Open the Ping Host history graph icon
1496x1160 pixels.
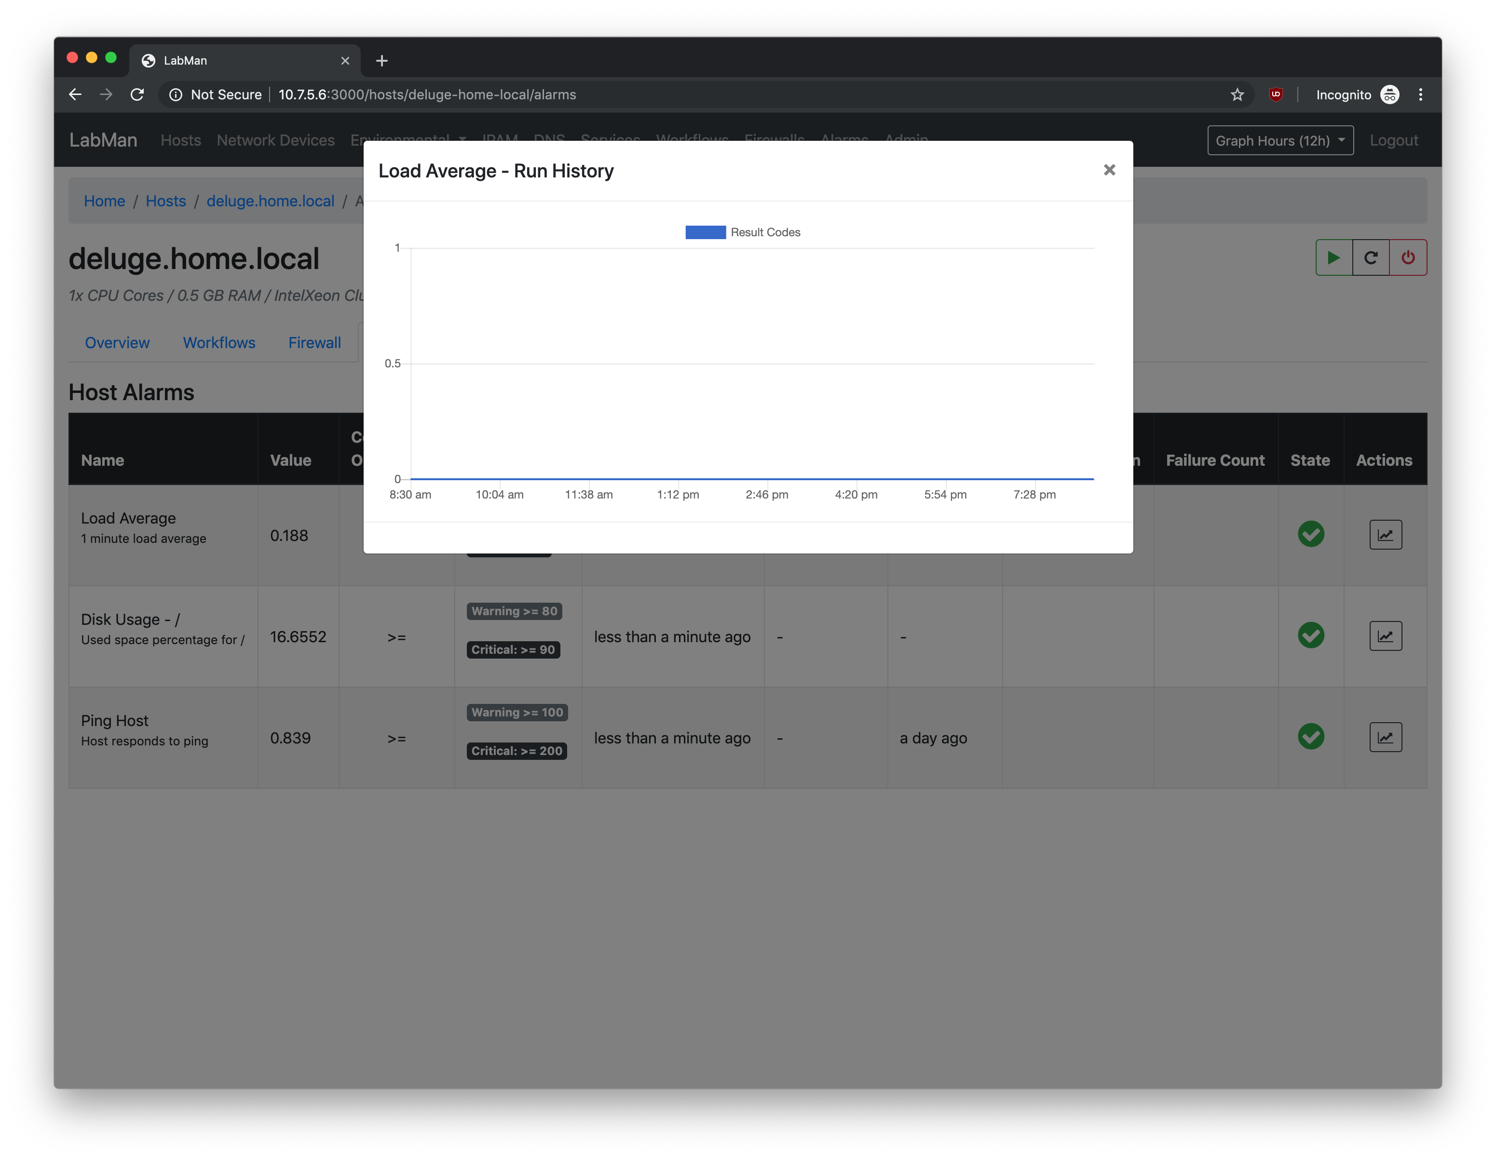click(1385, 738)
